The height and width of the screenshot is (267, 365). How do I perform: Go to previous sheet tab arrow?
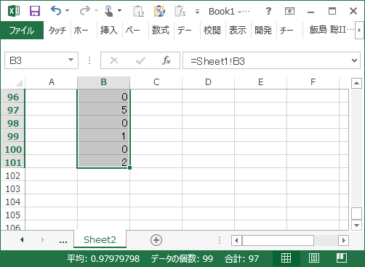point(22,240)
